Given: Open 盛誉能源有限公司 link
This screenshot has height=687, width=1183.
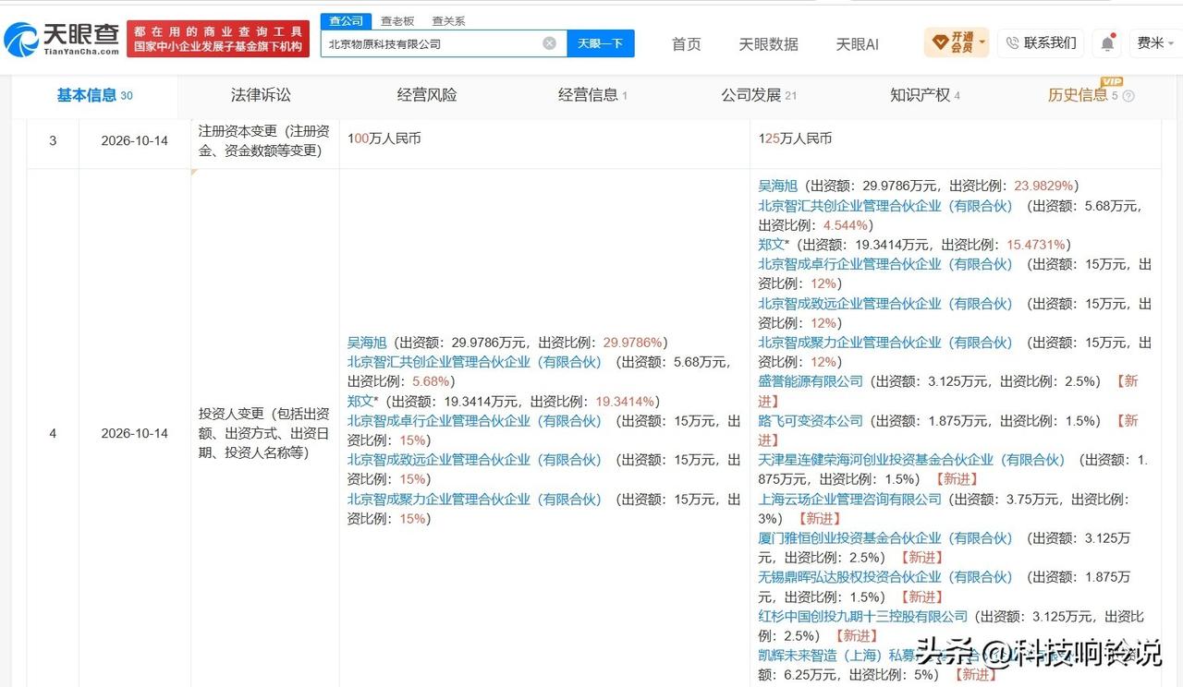Looking at the screenshot, I should pyautogui.click(x=811, y=380).
